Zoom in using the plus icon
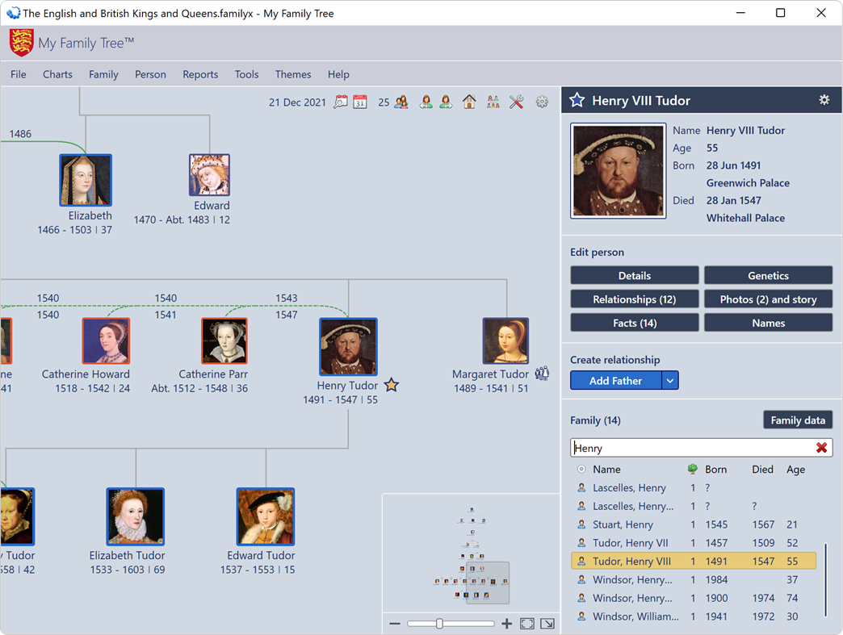This screenshot has width=843, height=635. tap(506, 624)
